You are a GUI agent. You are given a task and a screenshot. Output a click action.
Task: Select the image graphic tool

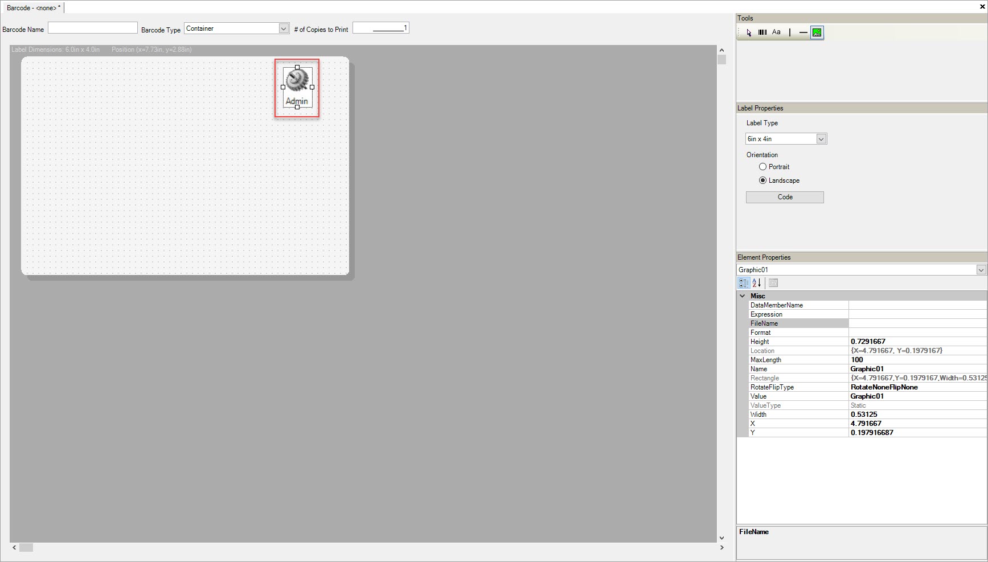pos(817,32)
